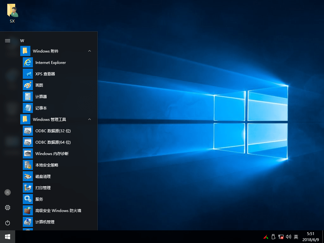
Task: Open 计算机管理 console
Action: pyautogui.click(x=46, y=222)
